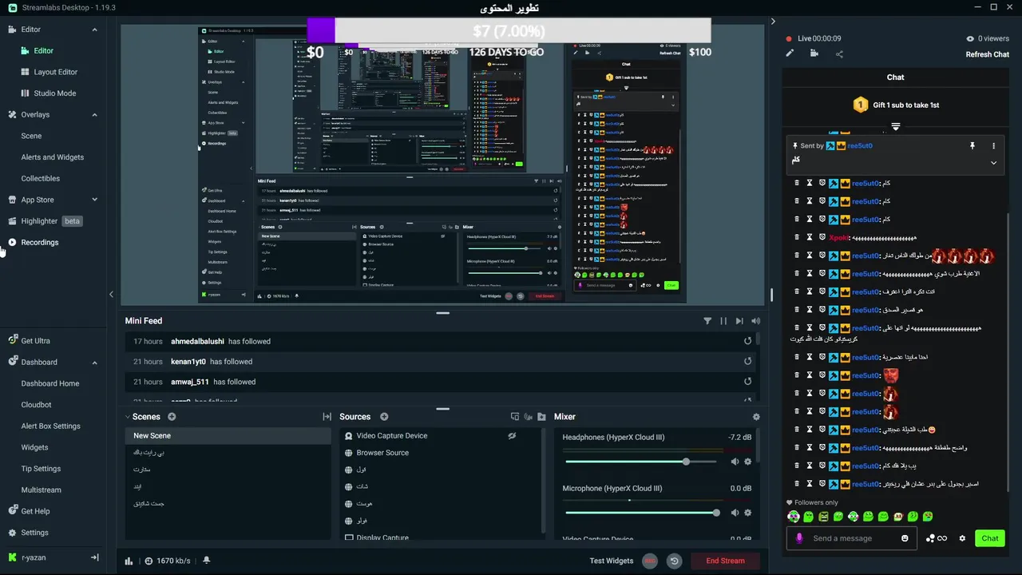Screen dimensions: 1022x575
Task: Log out via r-yazan account icon
Action: coord(94,557)
